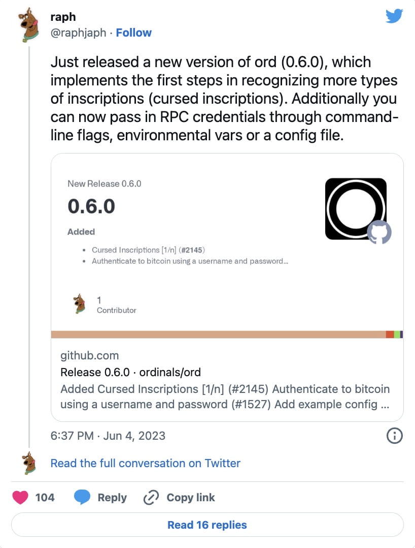
Task: Click the 6:37 PM Jun 4, 2023 timestamp
Action: (108, 436)
